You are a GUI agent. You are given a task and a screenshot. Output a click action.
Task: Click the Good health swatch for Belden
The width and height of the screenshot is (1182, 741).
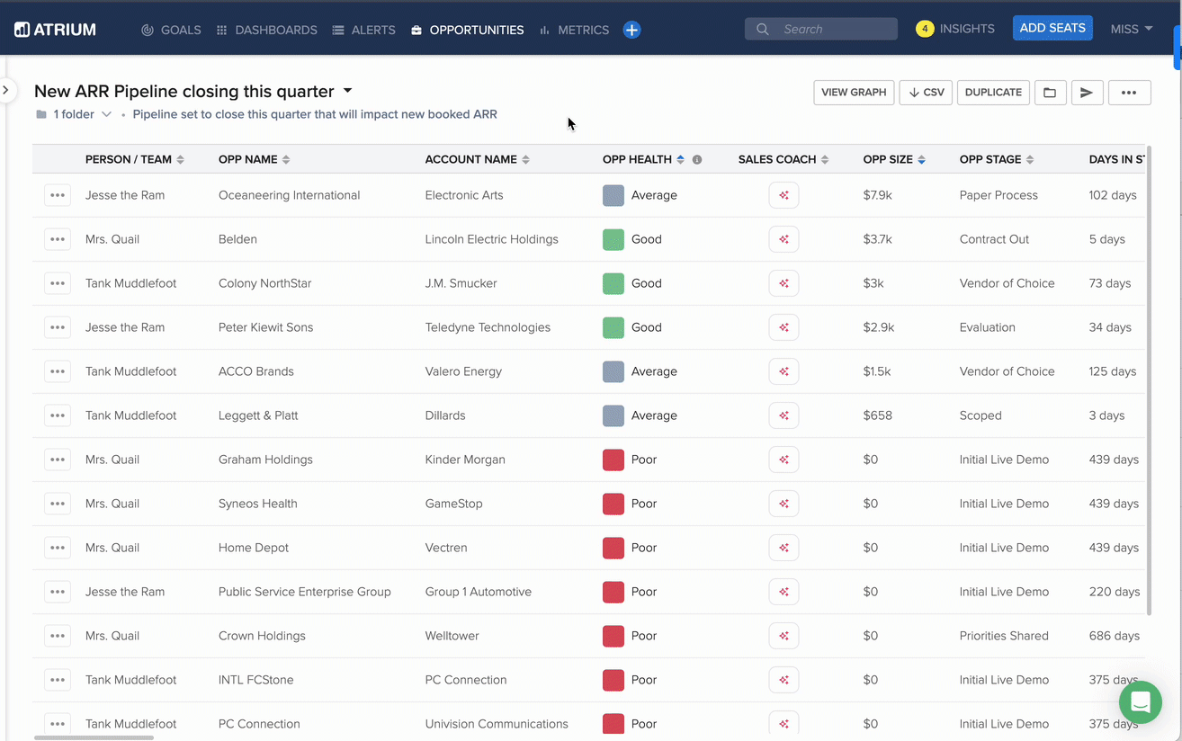(613, 239)
